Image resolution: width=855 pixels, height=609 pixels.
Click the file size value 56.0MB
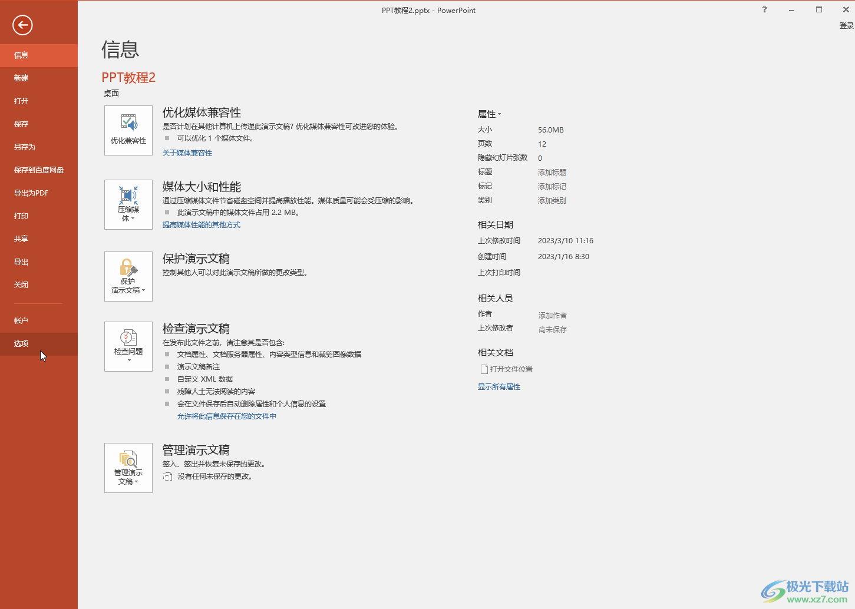tap(551, 130)
